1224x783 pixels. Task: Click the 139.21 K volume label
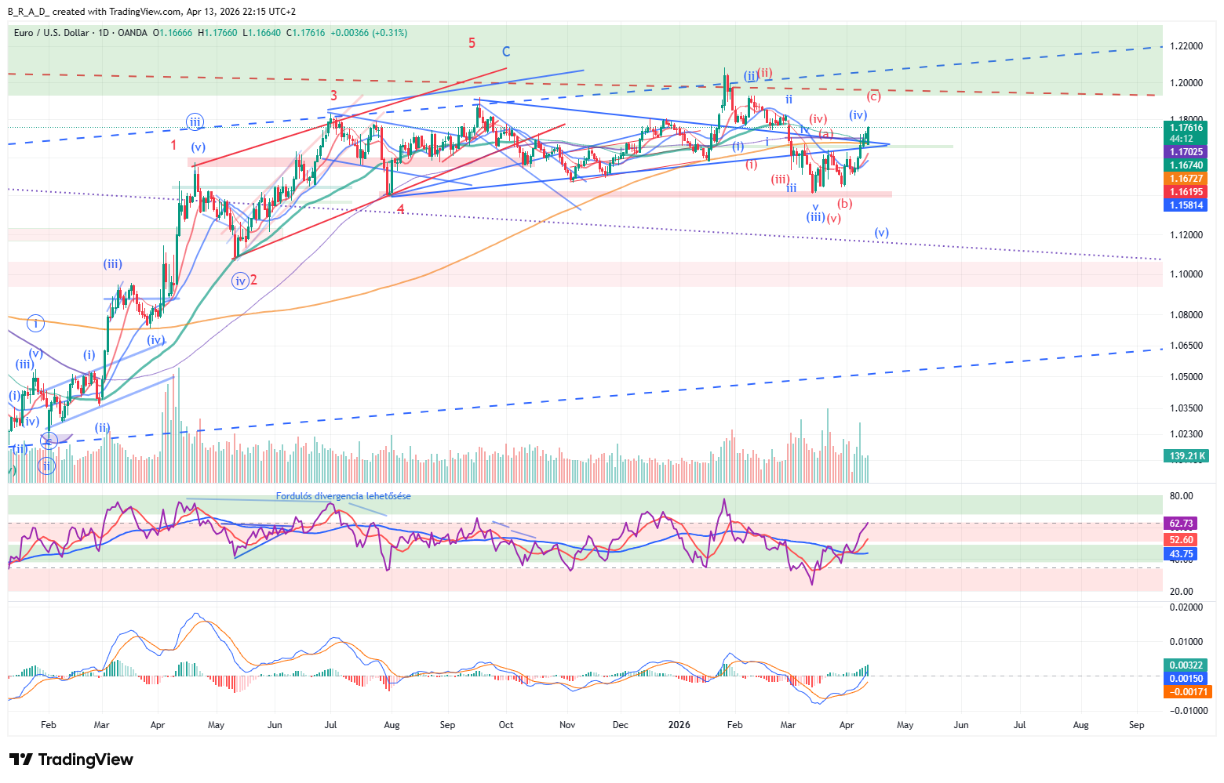(1186, 456)
